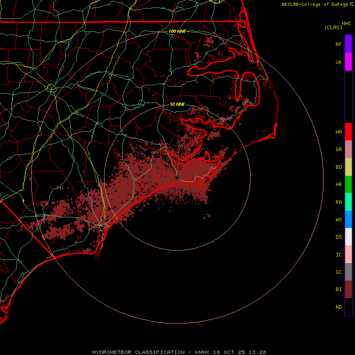Screen dimensions: 355x355
Task: Click the WS blue legend swatch
Action: coord(348,219)
